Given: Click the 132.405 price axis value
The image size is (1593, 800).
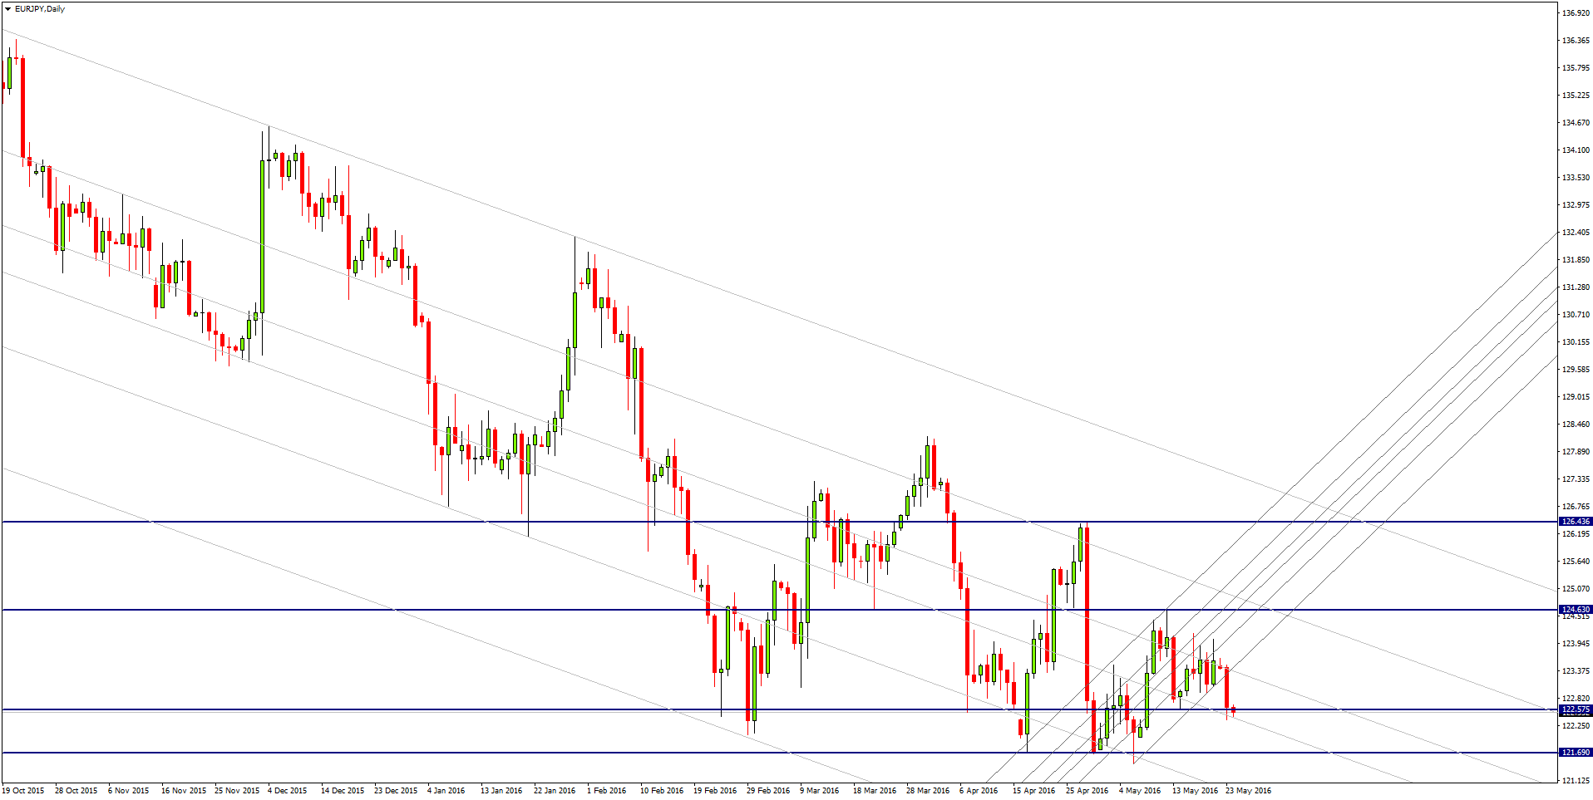Looking at the screenshot, I should [x=1576, y=233].
